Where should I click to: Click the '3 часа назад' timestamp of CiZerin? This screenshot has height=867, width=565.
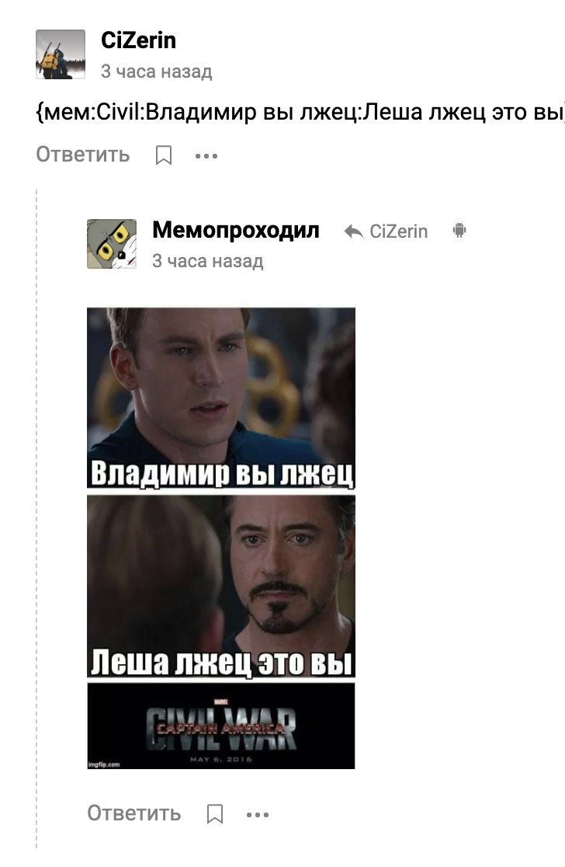(x=157, y=71)
